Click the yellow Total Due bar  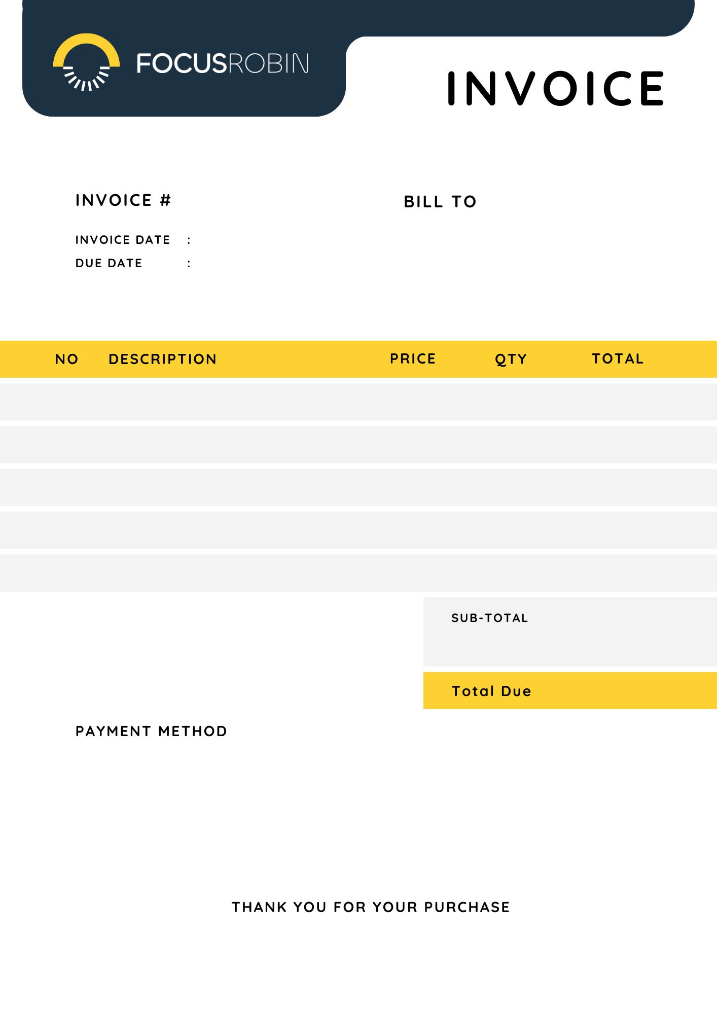point(569,691)
